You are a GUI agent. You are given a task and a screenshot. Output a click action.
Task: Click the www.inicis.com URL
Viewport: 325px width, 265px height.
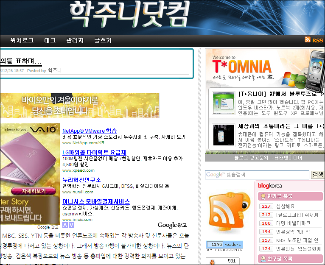[x=77, y=219]
